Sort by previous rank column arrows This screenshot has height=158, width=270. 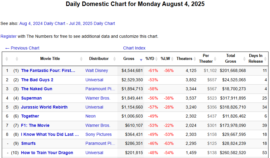(x=17, y=59)
